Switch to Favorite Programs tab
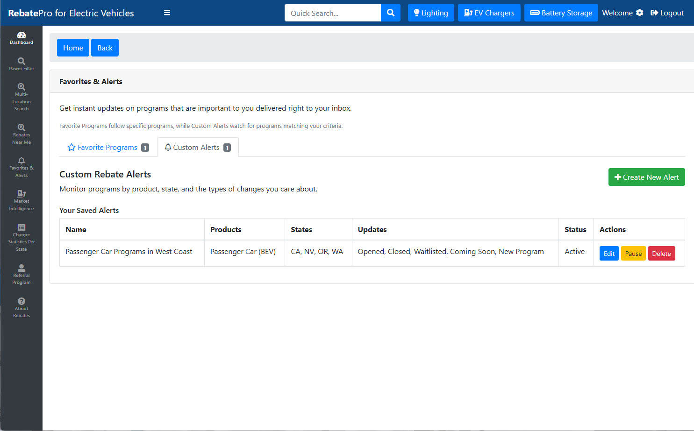Image resolution: width=694 pixels, height=431 pixels. click(108, 147)
